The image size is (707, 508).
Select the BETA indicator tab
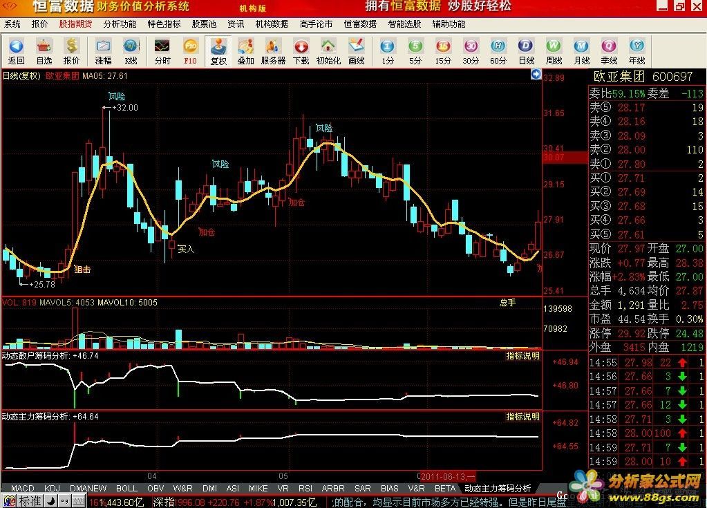pos(445,488)
